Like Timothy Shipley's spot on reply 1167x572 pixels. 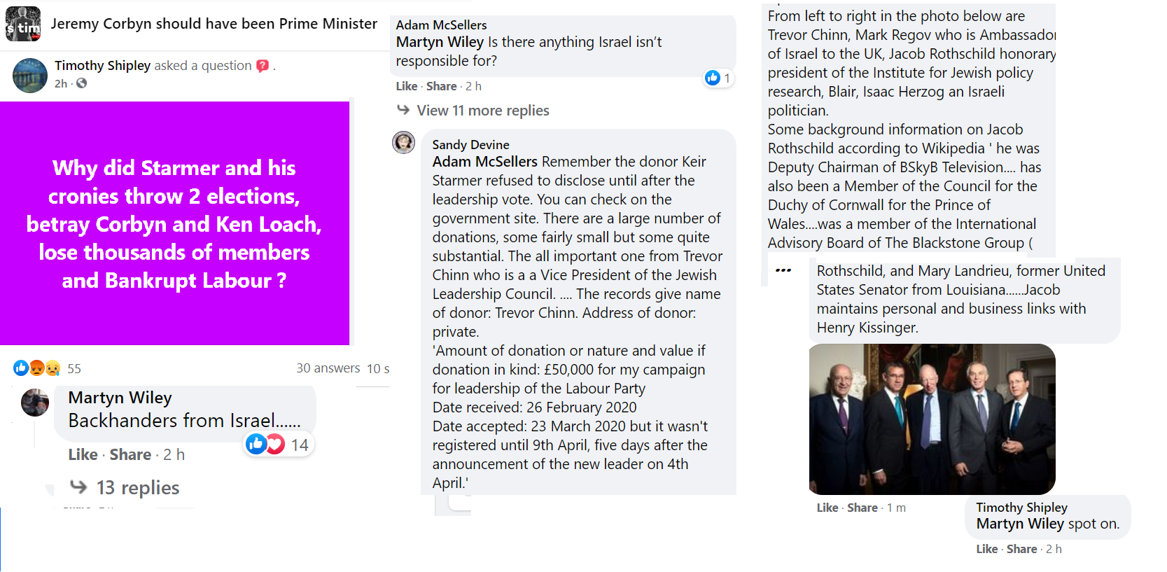tap(986, 549)
